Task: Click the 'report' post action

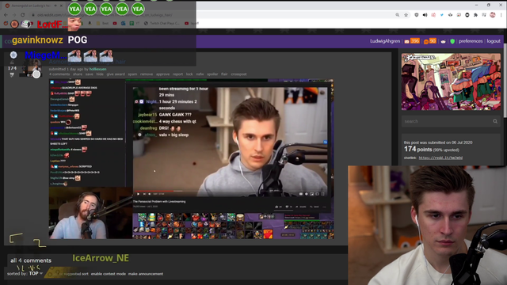Action: 177,74
